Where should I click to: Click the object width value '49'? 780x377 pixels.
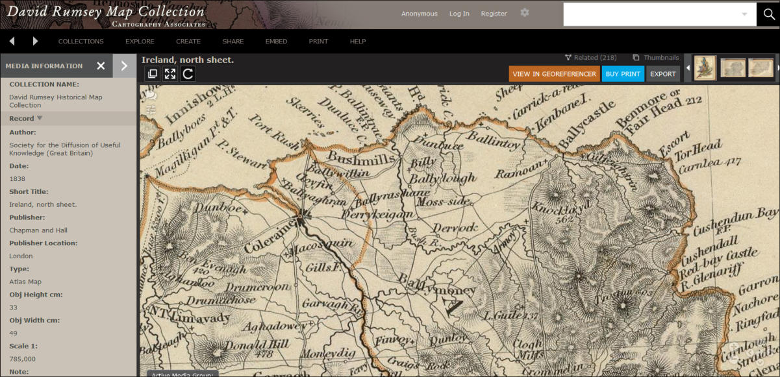click(13, 333)
